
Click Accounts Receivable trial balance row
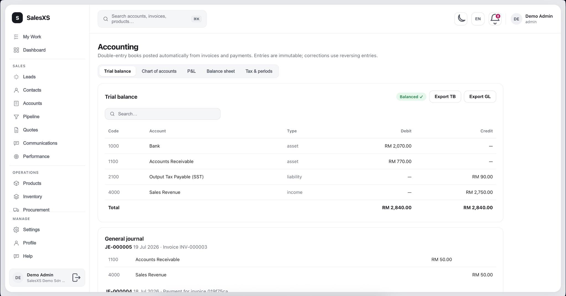[x=300, y=161]
